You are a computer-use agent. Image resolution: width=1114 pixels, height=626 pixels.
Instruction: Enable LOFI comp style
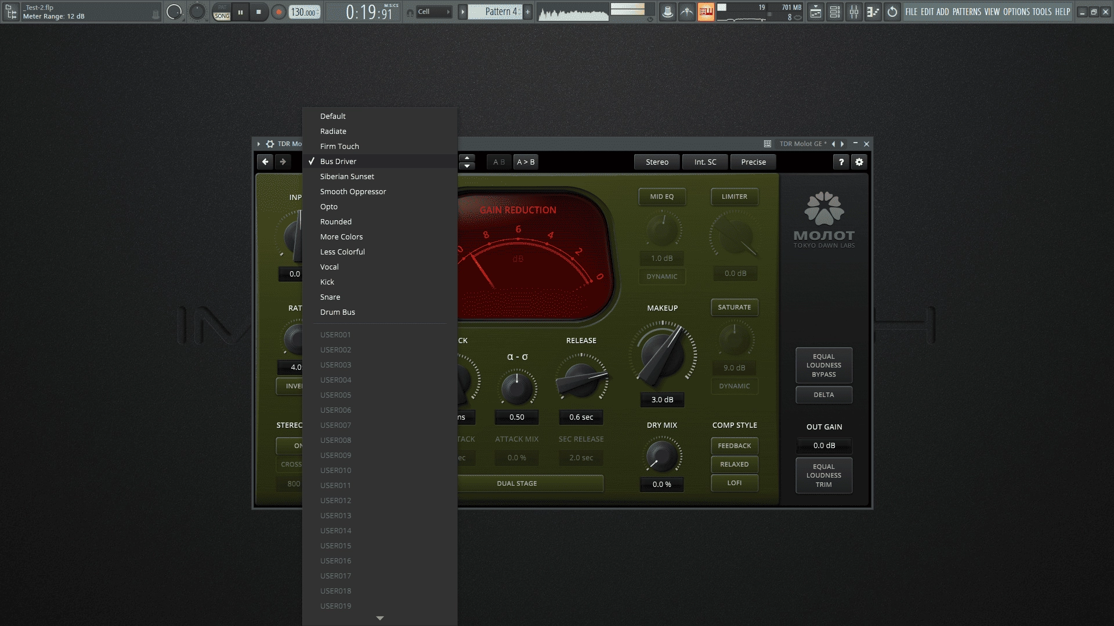735,483
